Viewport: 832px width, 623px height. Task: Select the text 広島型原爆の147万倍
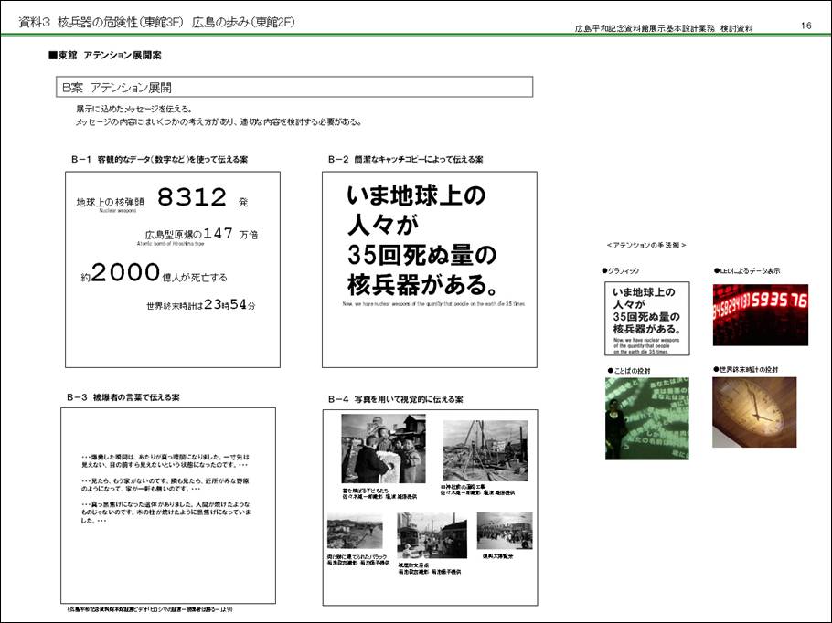[x=202, y=234]
